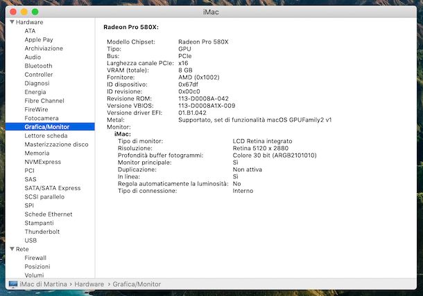The height and width of the screenshot is (296, 423).
Task: Open Diagnosi entry
Action: (x=37, y=84)
